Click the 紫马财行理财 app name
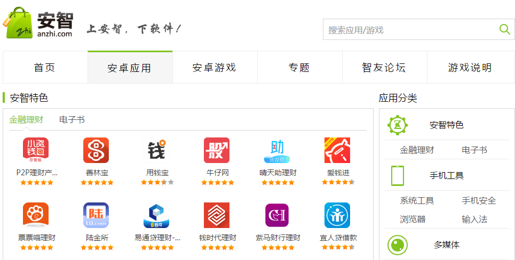The image size is (515, 260). point(278,238)
